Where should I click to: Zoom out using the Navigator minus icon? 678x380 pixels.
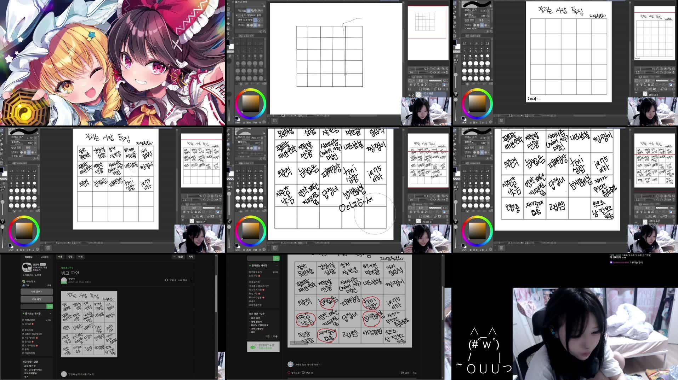[431, 69]
